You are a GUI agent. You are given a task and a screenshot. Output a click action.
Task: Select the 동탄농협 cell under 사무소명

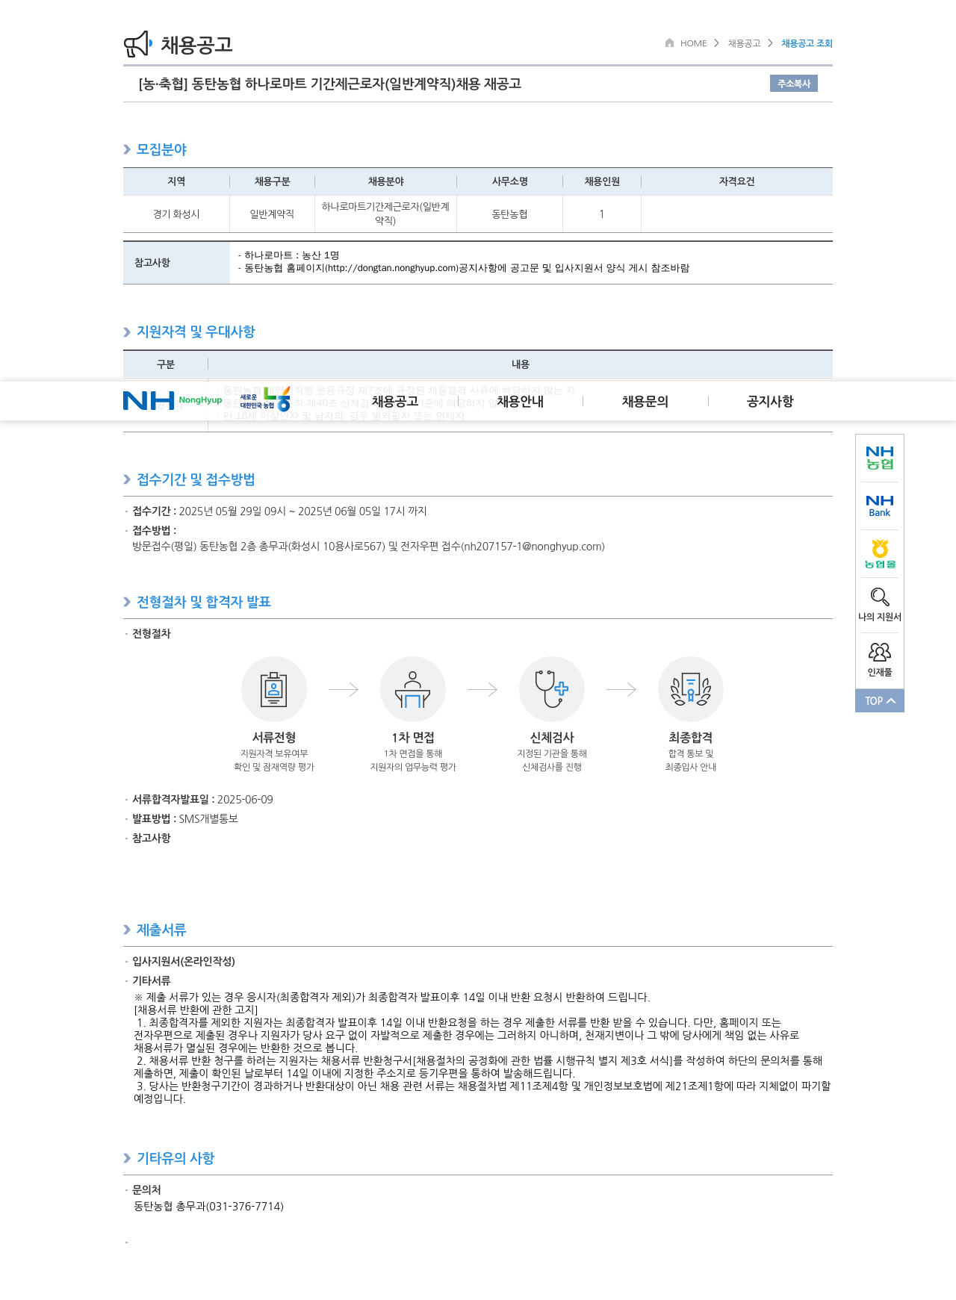[x=509, y=214]
